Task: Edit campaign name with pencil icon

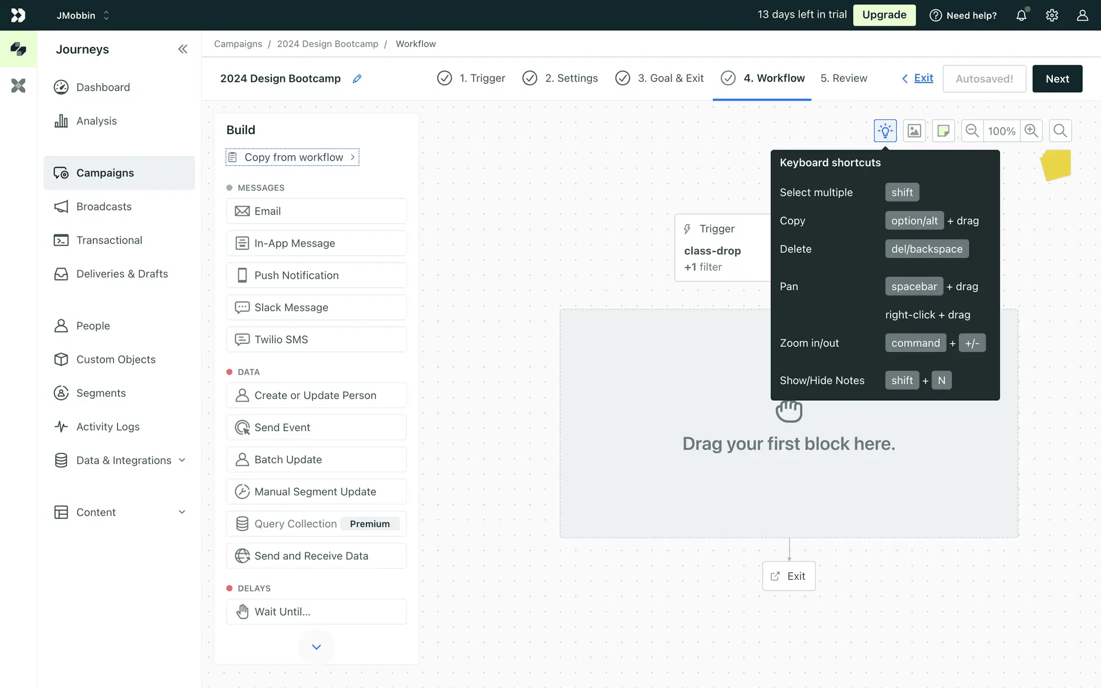Action: [357, 79]
